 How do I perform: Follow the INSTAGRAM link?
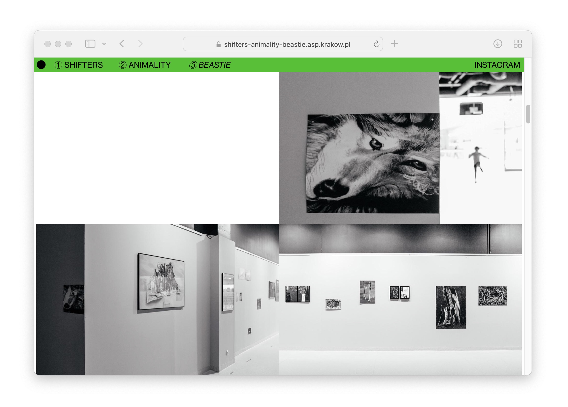pyautogui.click(x=497, y=65)
